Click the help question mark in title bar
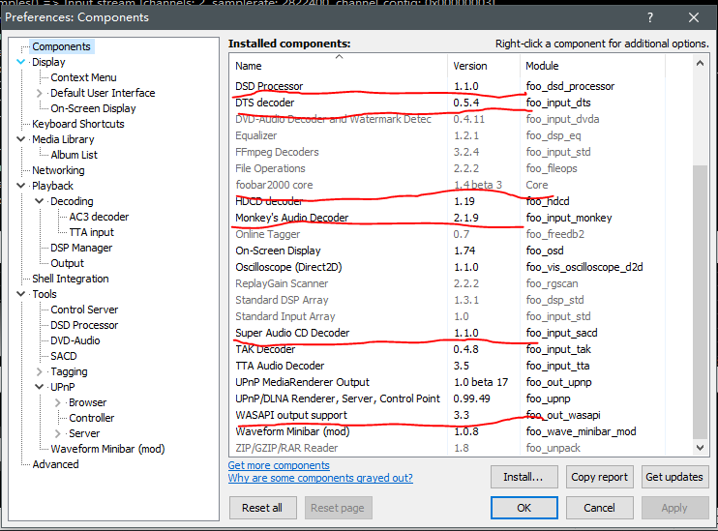The height and width of the screenshot is (531, 718). (x=649, y=16)
